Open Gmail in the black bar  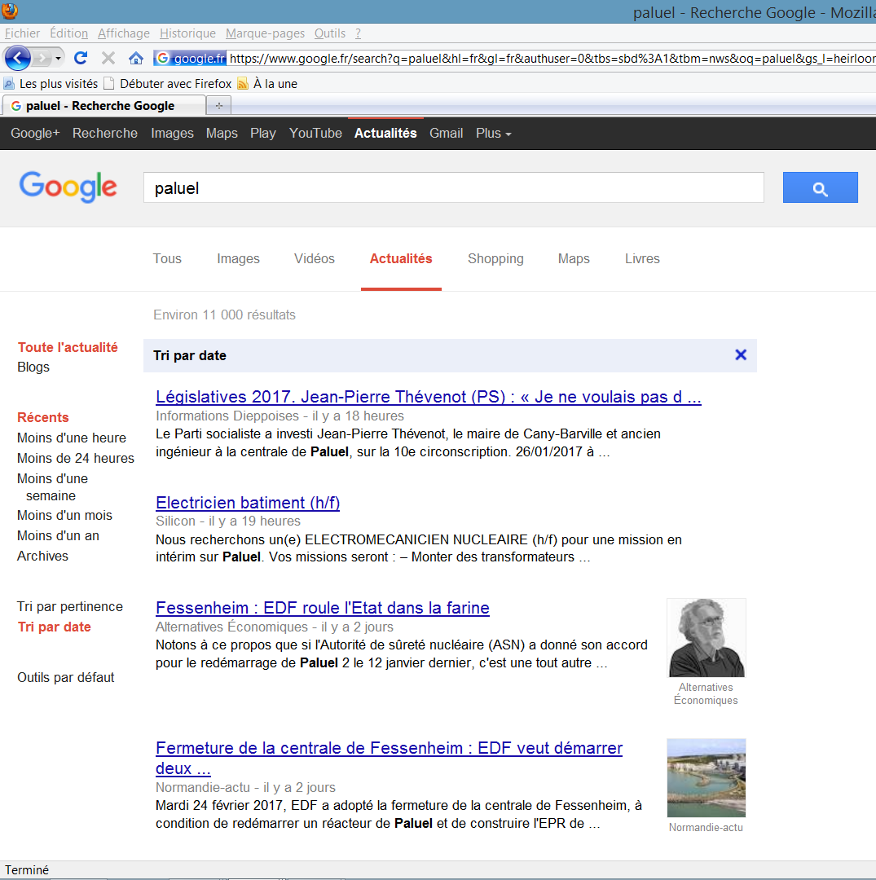pyautogui.click(x=446, y=133)
